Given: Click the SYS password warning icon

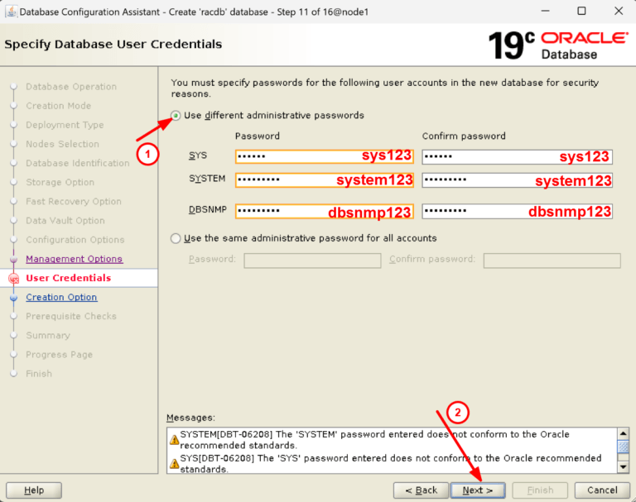Looking at the screenshot, I should pos(174,463).
